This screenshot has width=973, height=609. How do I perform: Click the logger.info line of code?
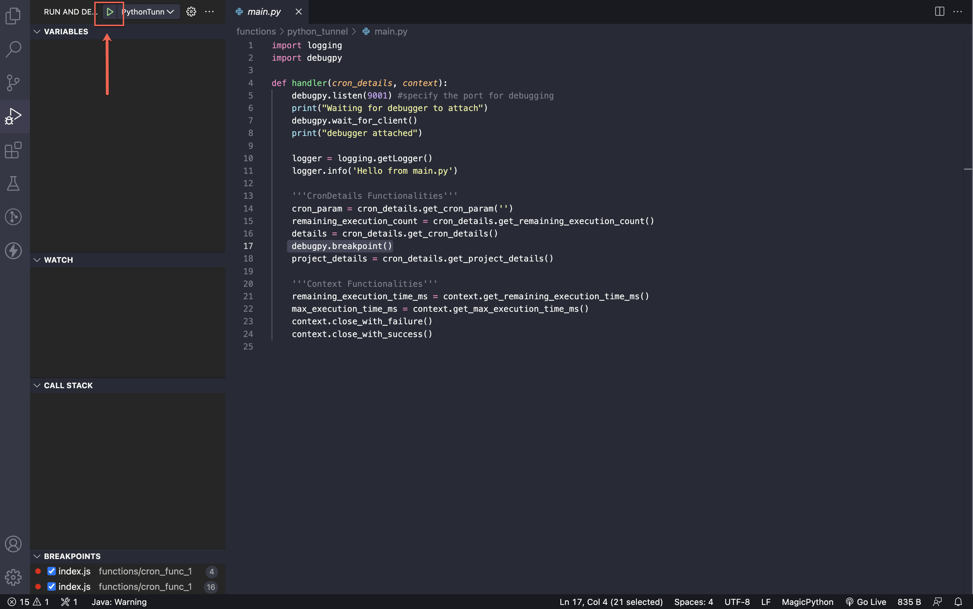pos(375,171)
